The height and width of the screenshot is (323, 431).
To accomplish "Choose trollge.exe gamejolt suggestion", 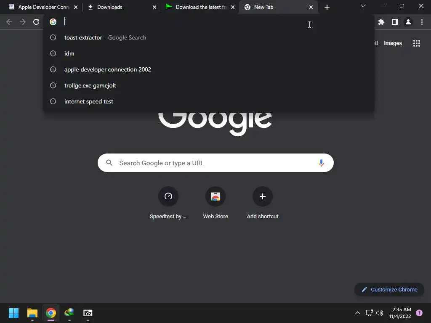I will (209, 85).
